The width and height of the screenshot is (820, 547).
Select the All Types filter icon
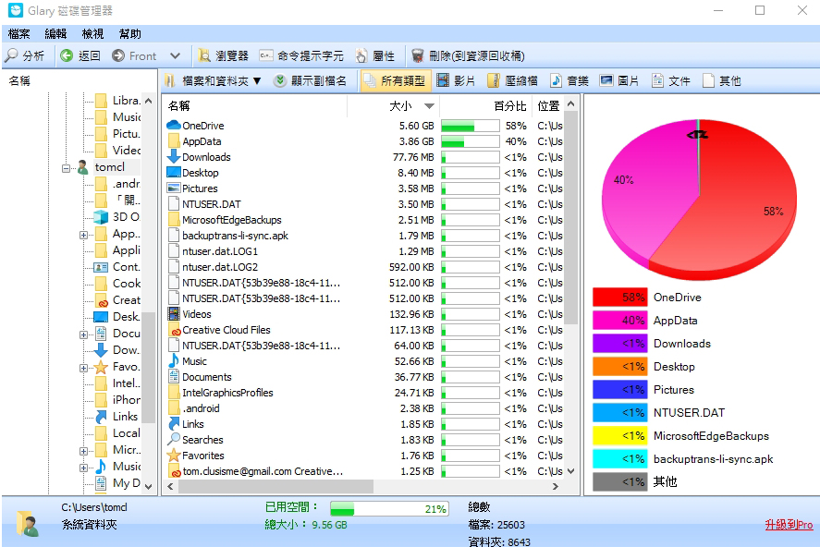coord(371,81)
